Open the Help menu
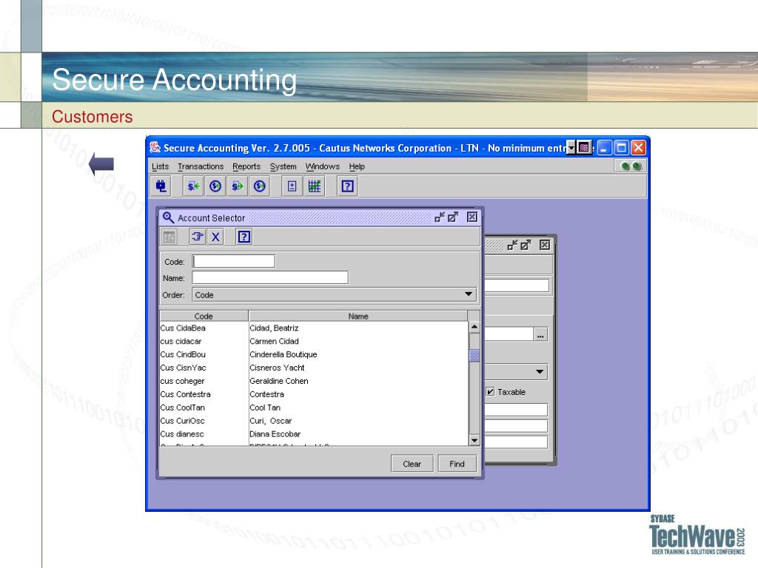The width and height of the screenshot is (758, 568). click(357, 166)
